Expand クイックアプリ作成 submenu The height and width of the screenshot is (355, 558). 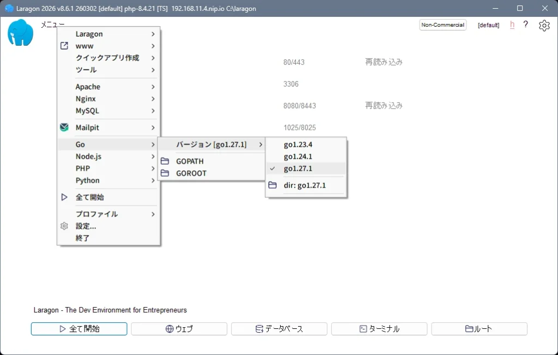pyautogui.click(x=108, y=58)
